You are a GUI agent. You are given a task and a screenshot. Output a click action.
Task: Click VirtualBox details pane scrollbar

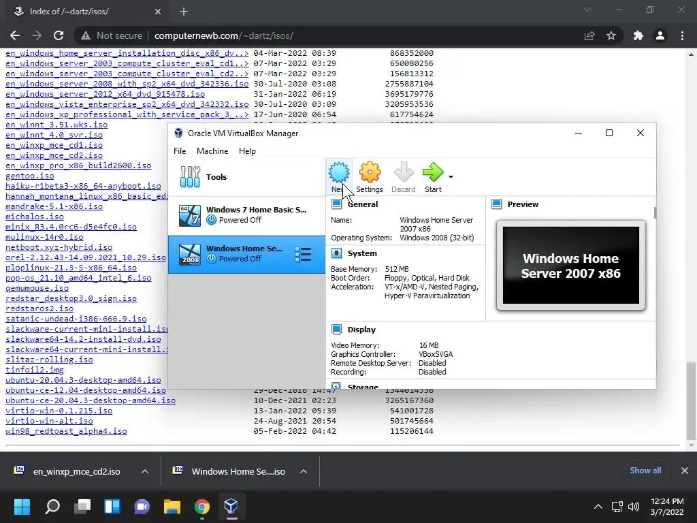[655, 212]
